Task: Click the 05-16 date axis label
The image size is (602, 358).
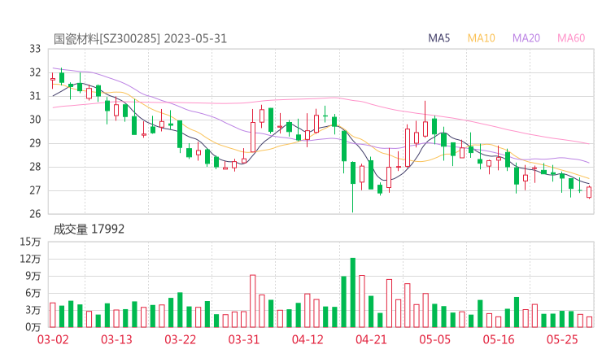Action: (x=499, y=339)
